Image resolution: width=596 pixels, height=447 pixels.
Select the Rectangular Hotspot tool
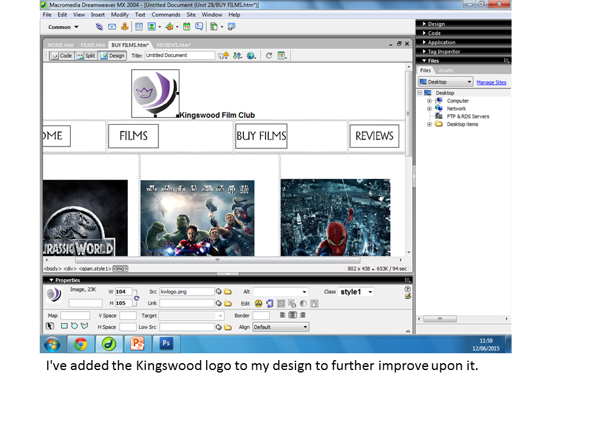click(64, 326)
